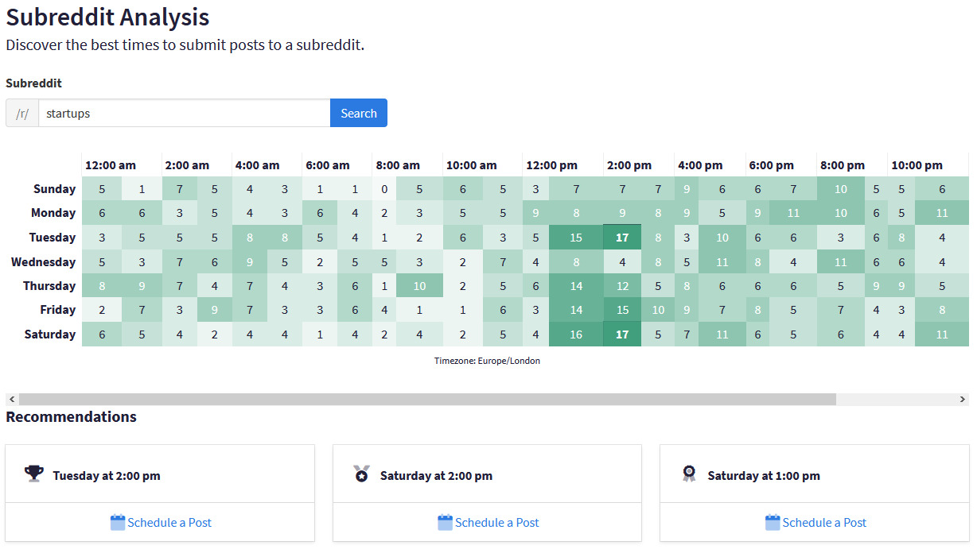The image size is (977, 553).
Task: Click the ribbon award icon beside Saturday 1:00 pm
Action: (x=689, y=474)
